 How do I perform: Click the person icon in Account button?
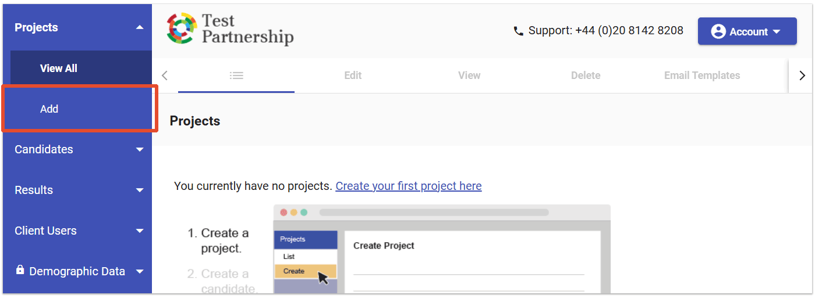pyautogui.click(x=718, y=31)
